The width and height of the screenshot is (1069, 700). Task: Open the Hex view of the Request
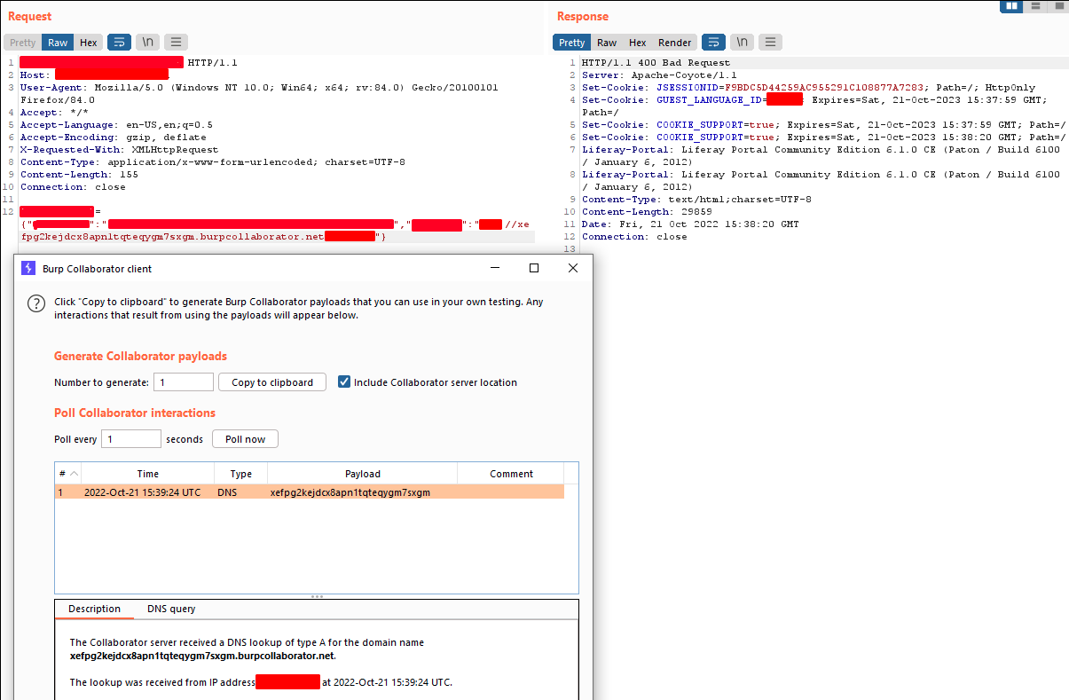pyautogui.click(x=88, y=42)
